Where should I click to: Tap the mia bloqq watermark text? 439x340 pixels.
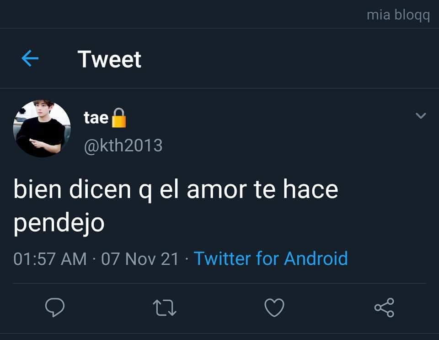pos(398,15)
